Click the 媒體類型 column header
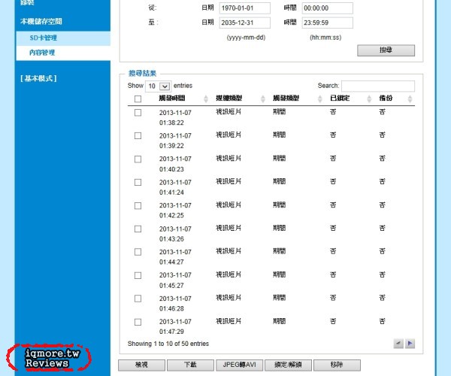Image resolution: width=451 pixels, height=376 pixels. (229, 99)
